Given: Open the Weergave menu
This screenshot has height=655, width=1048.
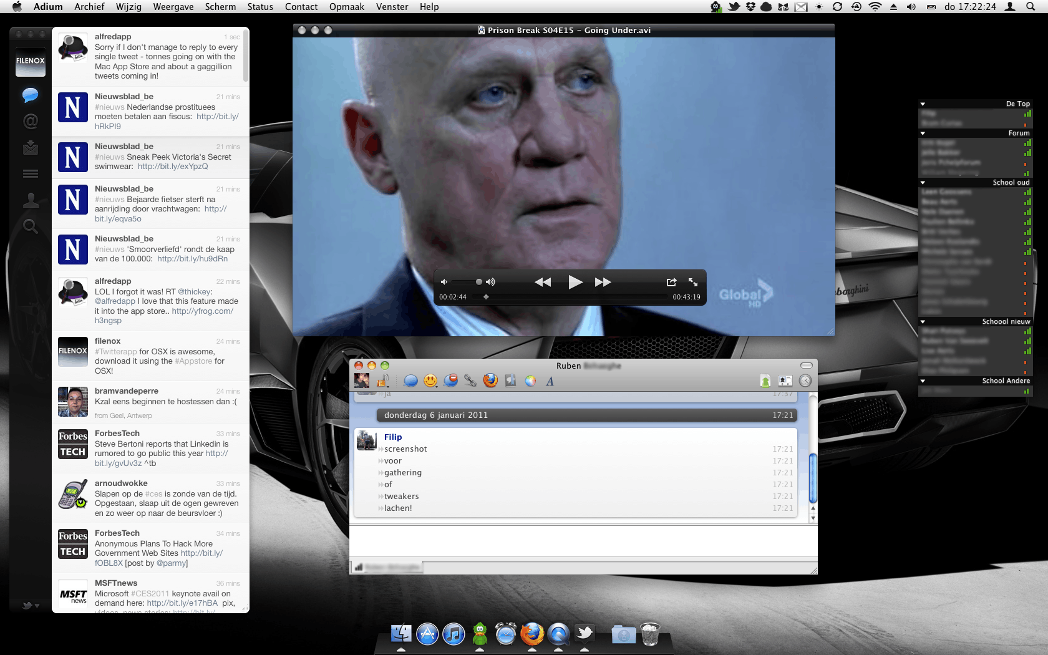Looking at the screenshot, I should click(x=173, y=7).
